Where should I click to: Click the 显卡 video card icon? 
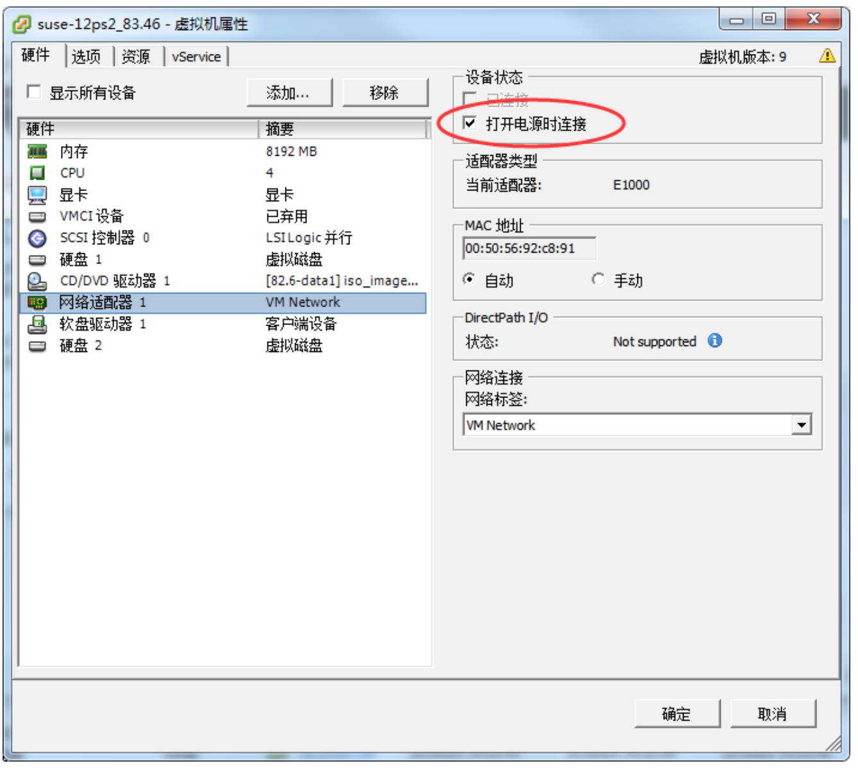coord(38,194)
